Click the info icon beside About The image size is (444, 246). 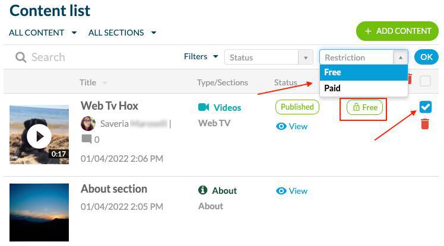[x=203, y=190]
